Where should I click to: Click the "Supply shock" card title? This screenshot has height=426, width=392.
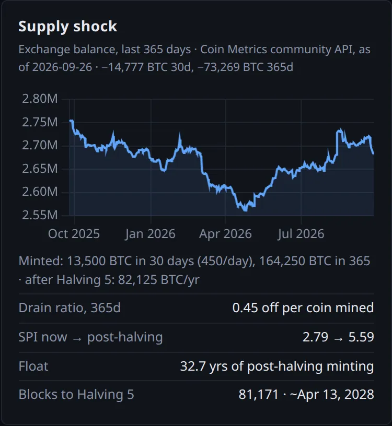click(x=67, y=27)
